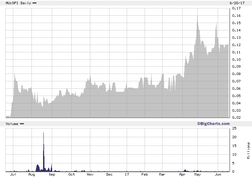
Task: Click the AU:SPI Daily chart title
Action: pyautogui.click(x=18, y=3)
